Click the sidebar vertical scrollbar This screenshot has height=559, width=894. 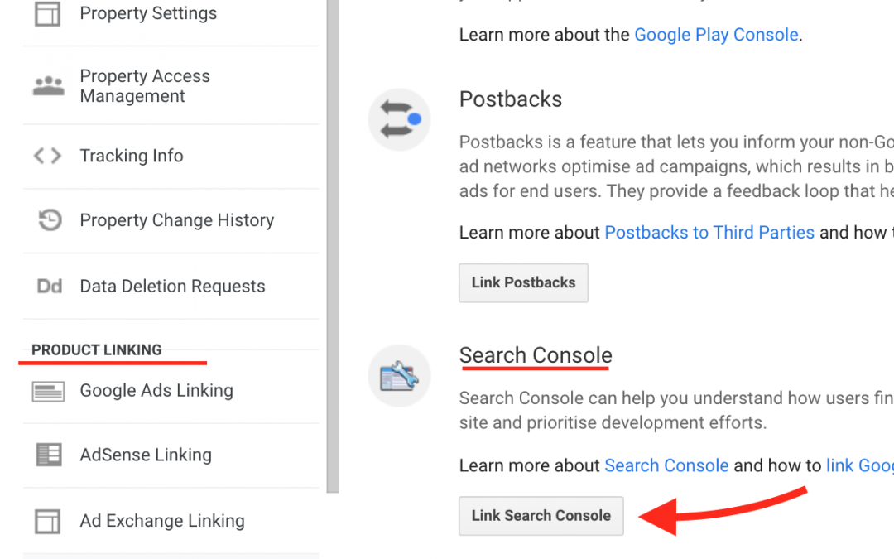[x=333, y=246]
